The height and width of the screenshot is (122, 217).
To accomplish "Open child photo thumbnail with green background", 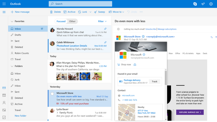I will click(96, 76).
